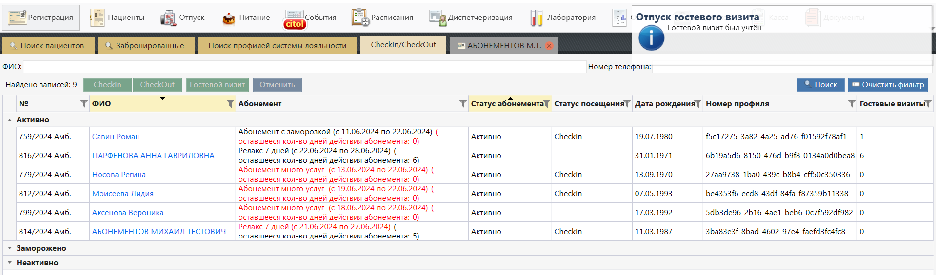This screenshot has width=936, height=275.
Task: Open filter for ФИО column
Action: 230,104
